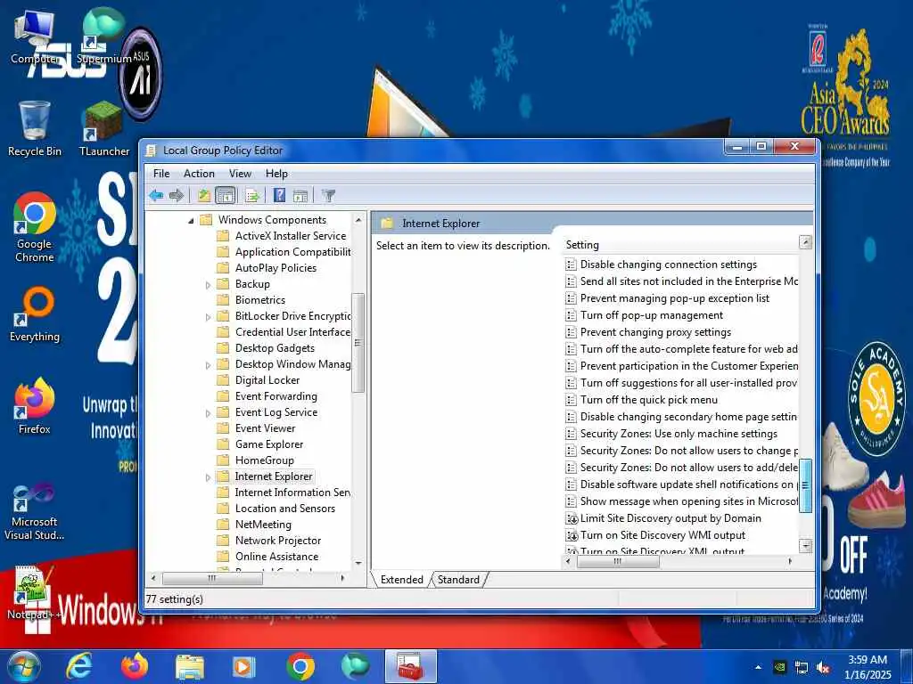Expand the Event Log Service node
Viewport: 913px width, 684px height.
click(x=208, y=413)
